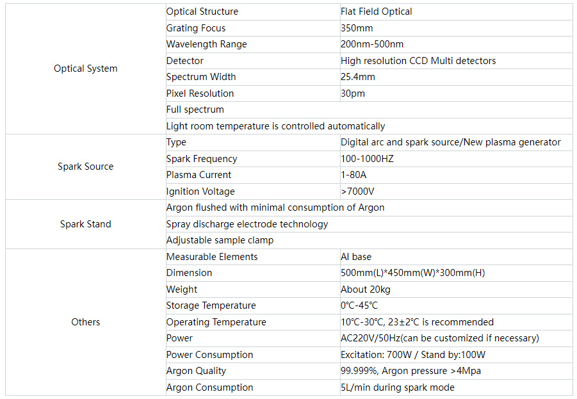
Task: Select the Pixel Resolution label
Action: 200,94
